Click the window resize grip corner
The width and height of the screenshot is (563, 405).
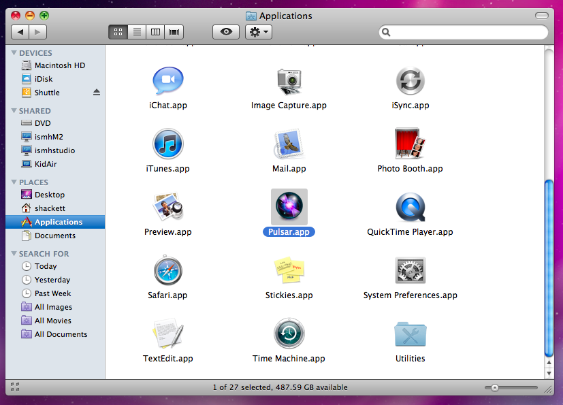pos(548,389)
